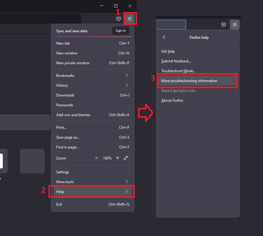Choose Troubleshoot Mode... option
This screenshot has width=263, height=236.
pyautogui.click(x=198, y=71)
